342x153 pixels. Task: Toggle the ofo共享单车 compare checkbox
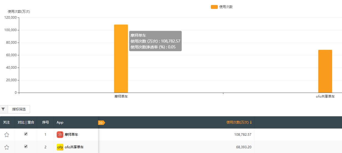pyautogui.click(x=26, y=146)
